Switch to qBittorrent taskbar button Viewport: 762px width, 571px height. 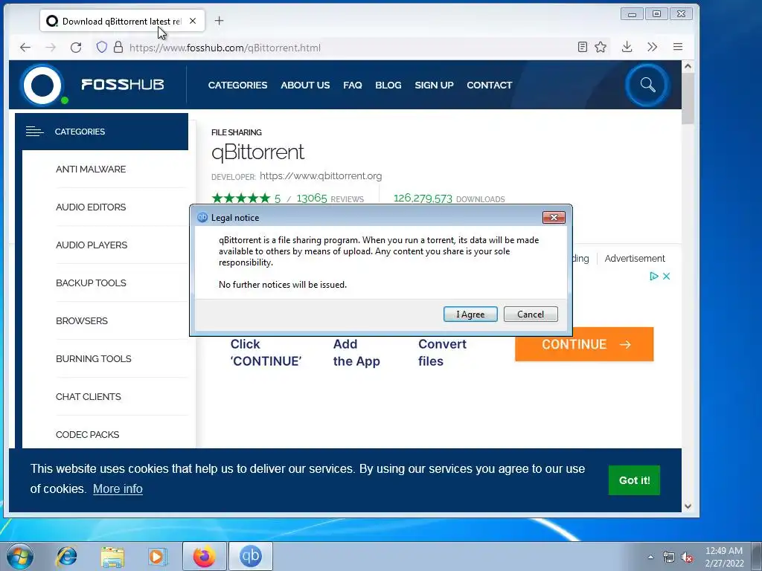click(251, 556)
